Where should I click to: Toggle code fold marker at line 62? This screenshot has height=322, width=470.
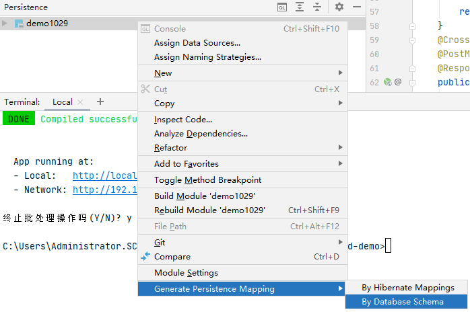tap(412, 83)
